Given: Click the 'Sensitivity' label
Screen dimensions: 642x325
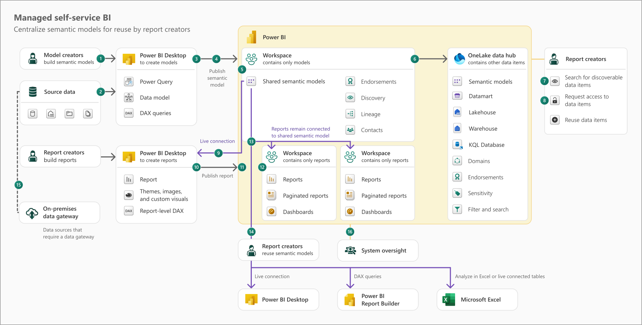Looking at the screenshot, I should (x=480, y=193).
